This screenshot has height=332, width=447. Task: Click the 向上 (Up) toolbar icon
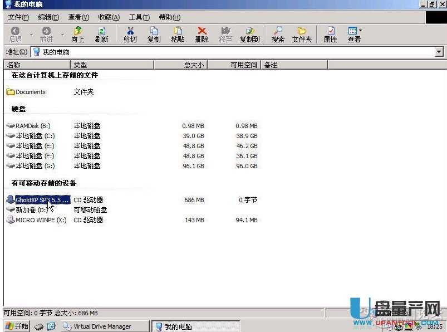(77, 34)
